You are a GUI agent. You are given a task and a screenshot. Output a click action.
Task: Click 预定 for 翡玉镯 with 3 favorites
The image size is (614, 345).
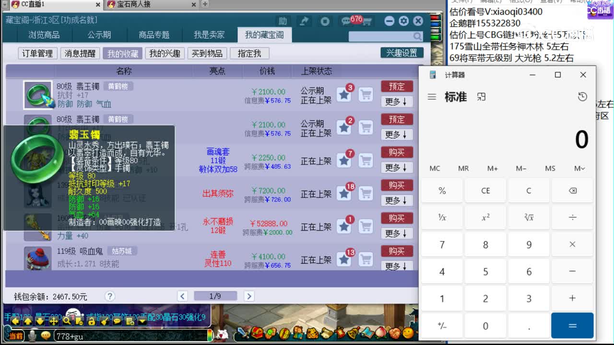point(397,87)
